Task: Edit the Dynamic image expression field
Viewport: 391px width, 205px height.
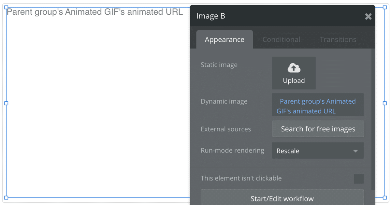Action: tap(318, 106)
